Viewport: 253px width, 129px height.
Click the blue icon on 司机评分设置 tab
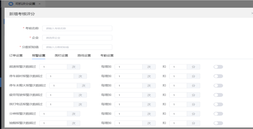[x=11, y=4]
